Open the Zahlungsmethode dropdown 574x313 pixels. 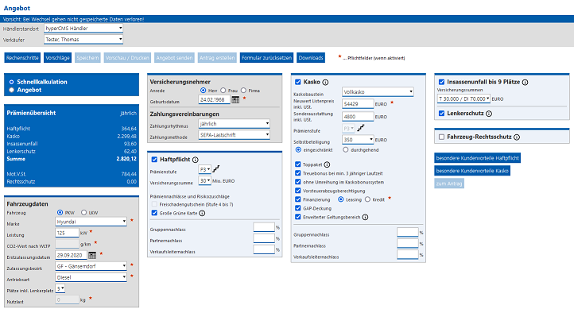click(235, 135)
